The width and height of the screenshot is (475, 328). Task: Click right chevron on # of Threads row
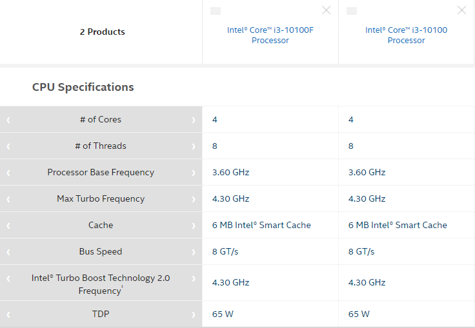click(193, 146)
